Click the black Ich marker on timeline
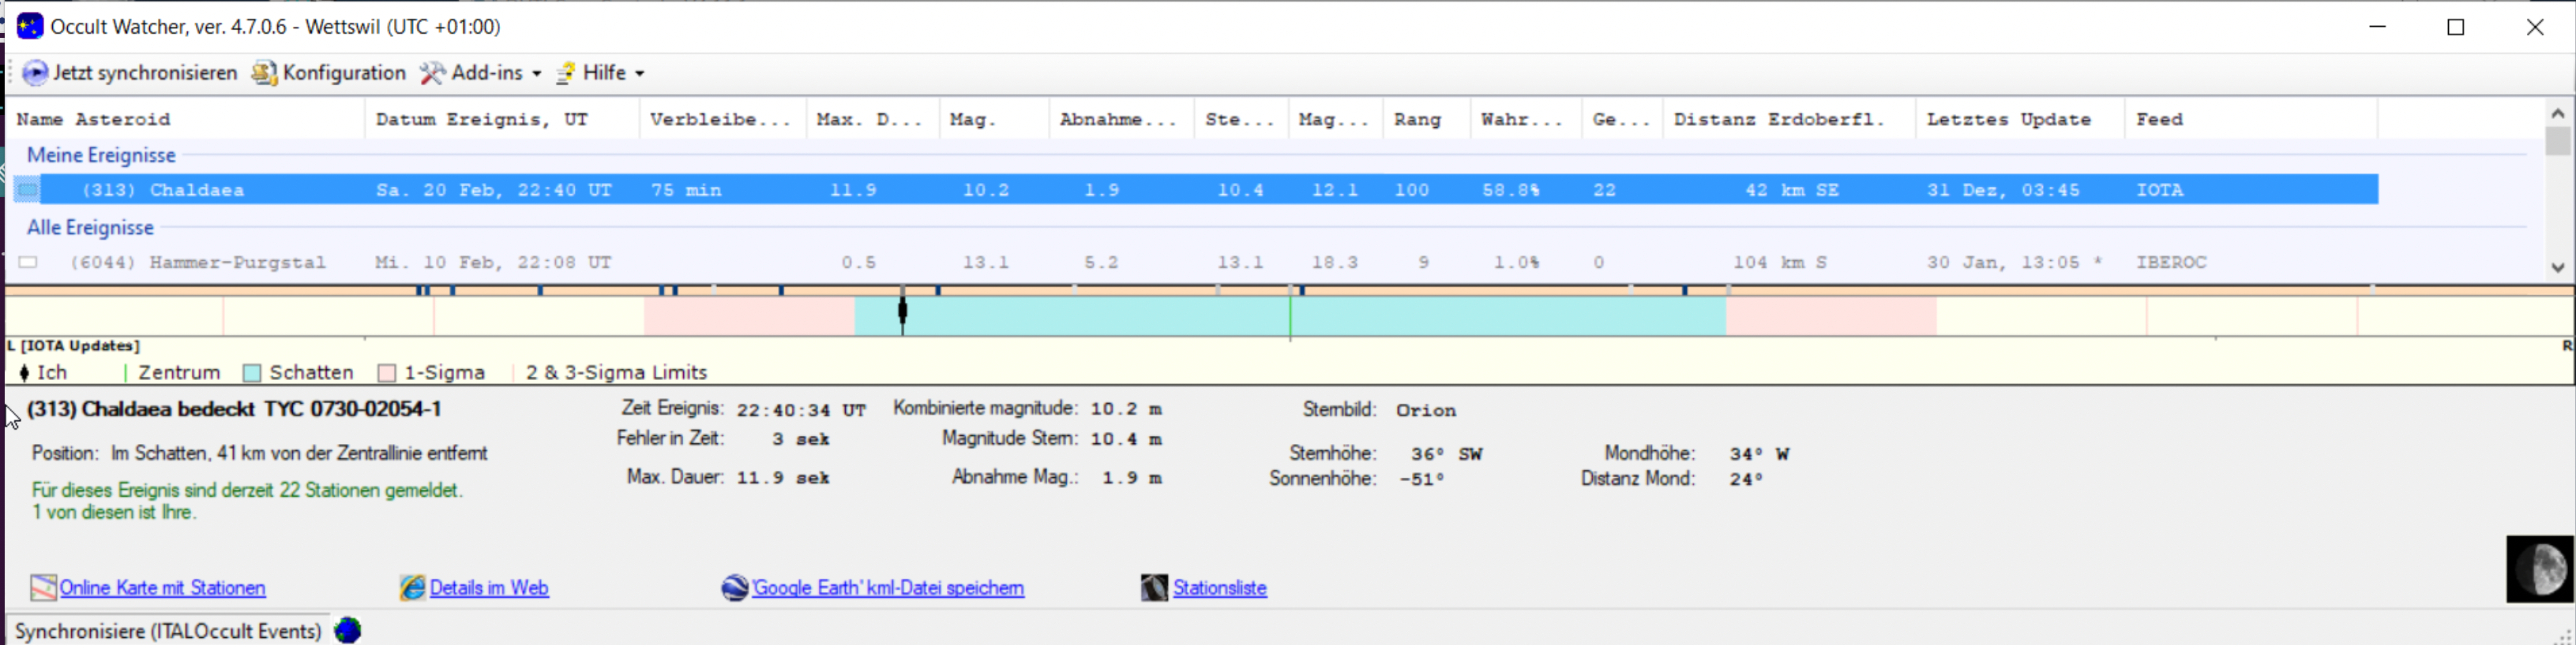 (x=903, y=312)
